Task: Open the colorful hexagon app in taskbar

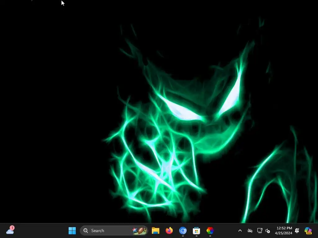Action: pyautogui.click(x=210, y=231)
